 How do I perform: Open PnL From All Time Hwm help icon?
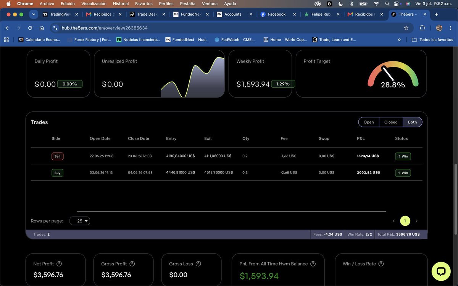(313, 264)
